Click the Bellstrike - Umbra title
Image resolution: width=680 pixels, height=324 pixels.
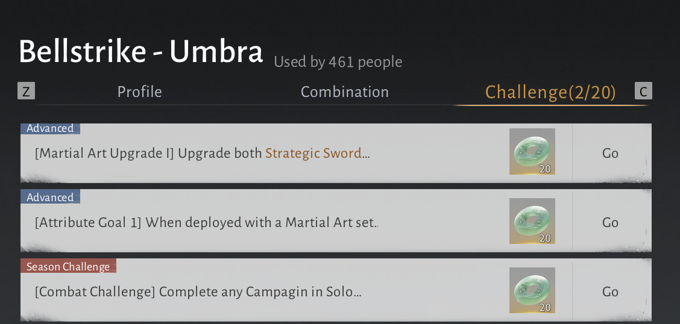click(x=141, y=52)
